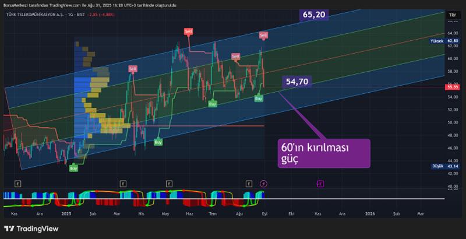Click the Tem month on time axis
466x239 pixels.
pyautogui.click(x=212, y=213)
